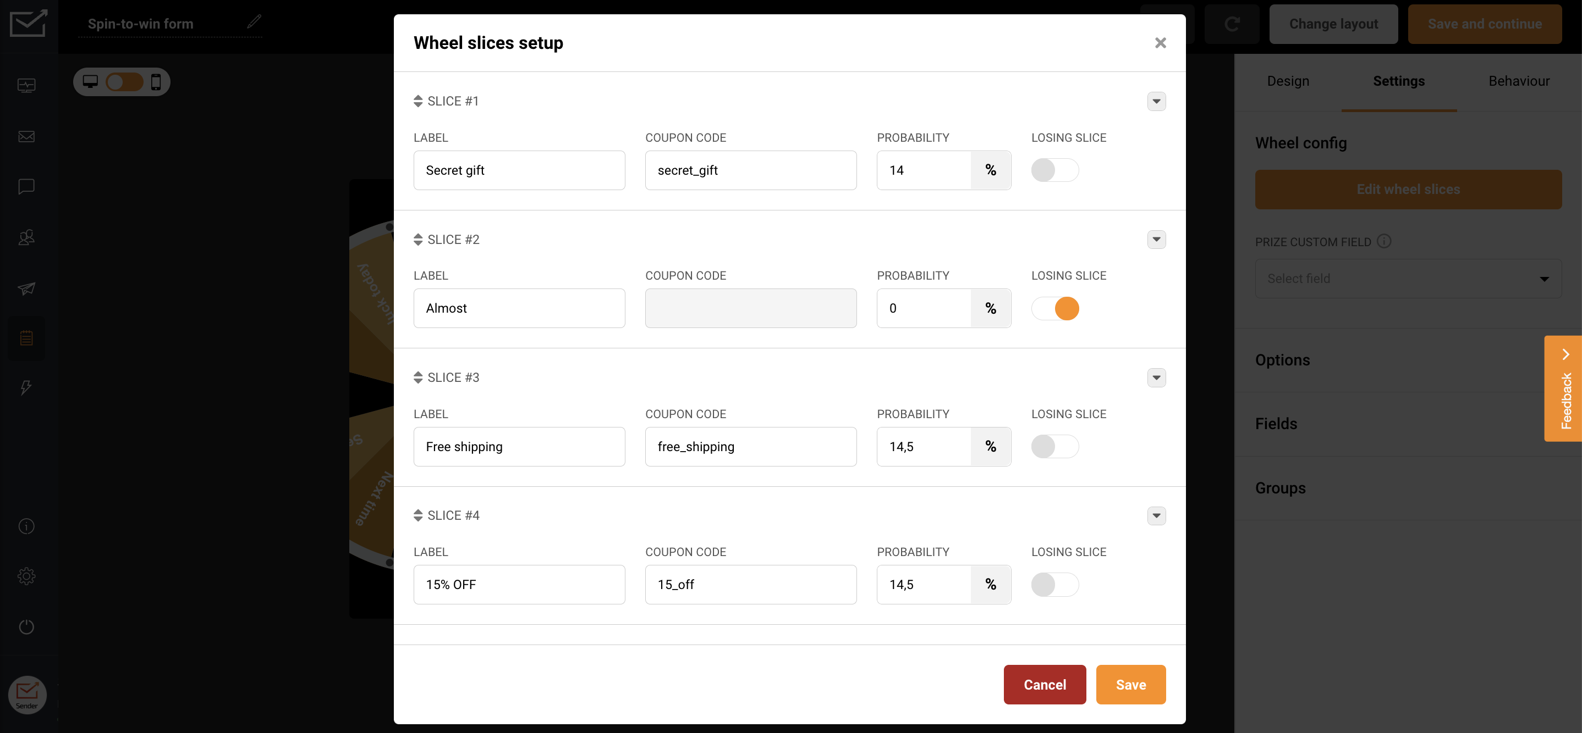Click the reorder arrows for Slice #3
Image resolution: width=1582 pixels, height=733 pixels.
point(418,378)
